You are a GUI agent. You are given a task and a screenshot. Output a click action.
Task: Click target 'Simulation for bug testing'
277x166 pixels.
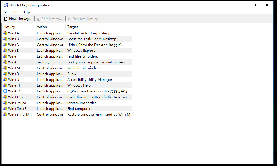pyautogui.click(x=88, y=33)
